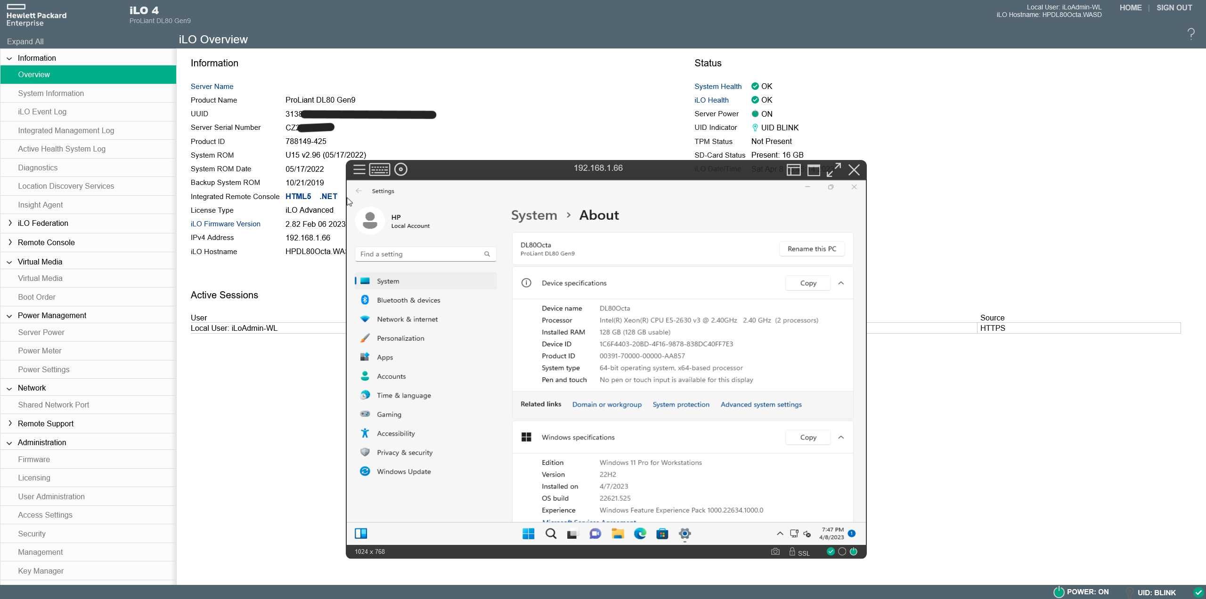Image resolution: width=1206 pixels, height=599 pixels.
Task: Open the virtual keyboard in remote console
Action: 380,169
